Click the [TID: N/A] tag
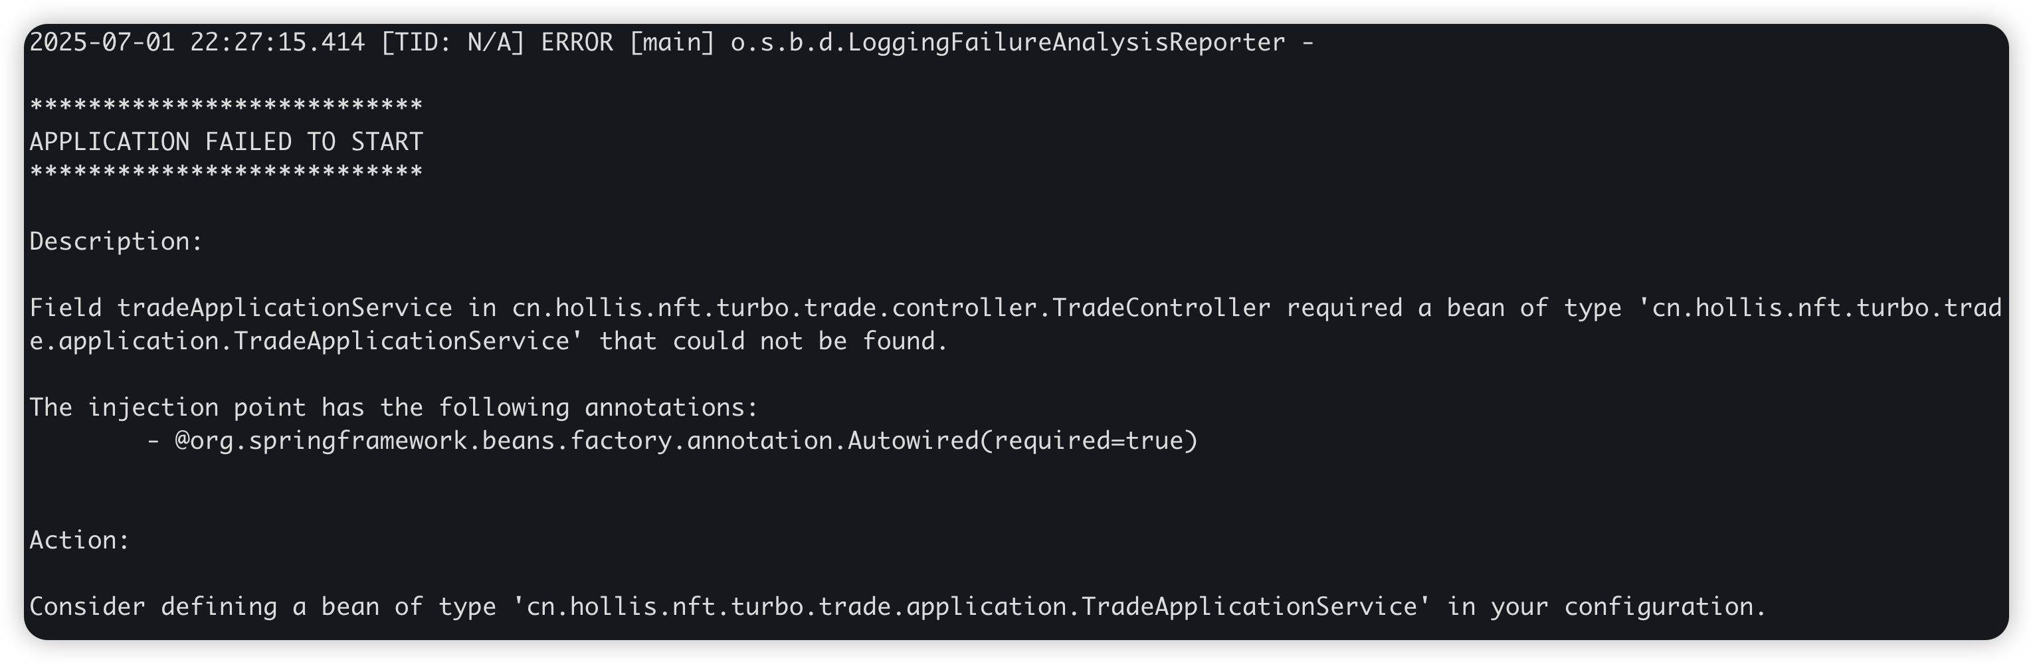 coord(452,42)
